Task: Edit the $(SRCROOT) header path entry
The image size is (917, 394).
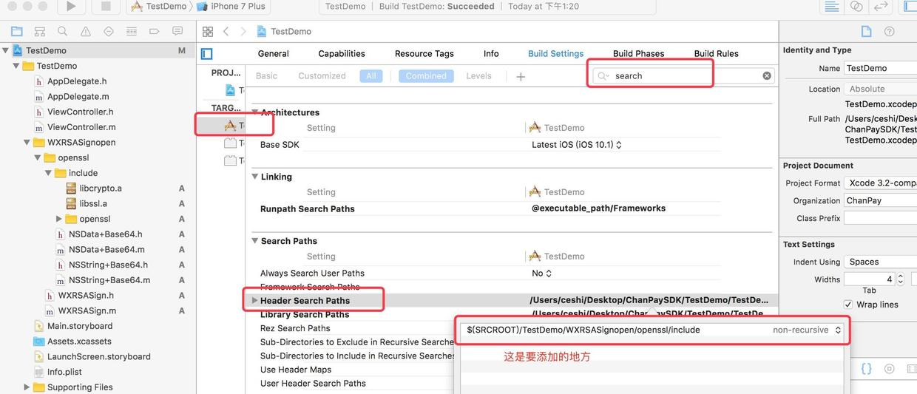Action: pos(583,330)
